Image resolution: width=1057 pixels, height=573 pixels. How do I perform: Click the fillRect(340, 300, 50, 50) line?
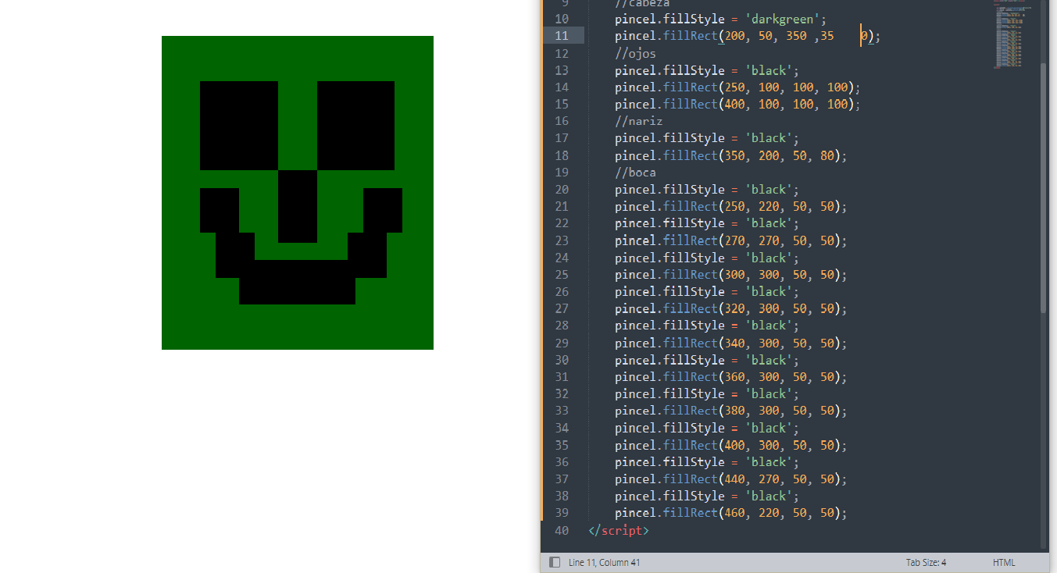coord(730,343)
